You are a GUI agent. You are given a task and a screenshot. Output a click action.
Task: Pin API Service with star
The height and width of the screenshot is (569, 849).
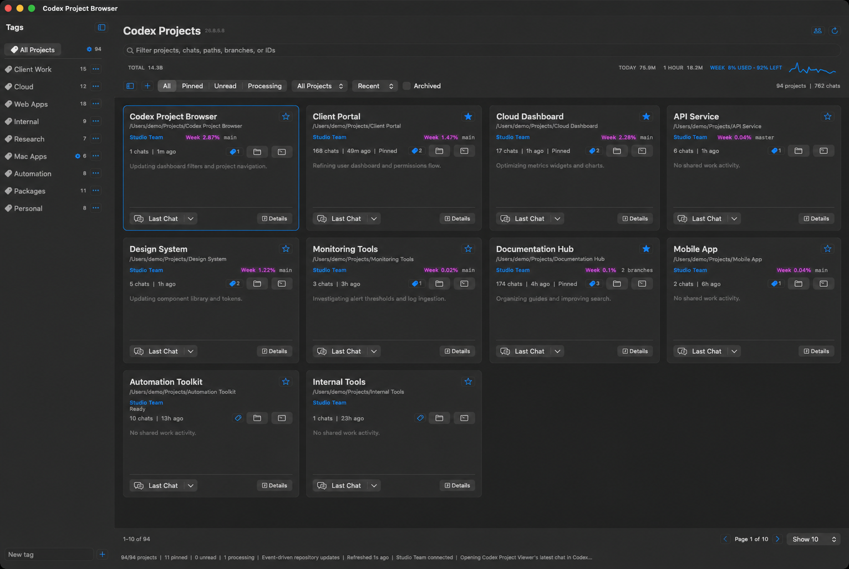[x=827, y=116]
